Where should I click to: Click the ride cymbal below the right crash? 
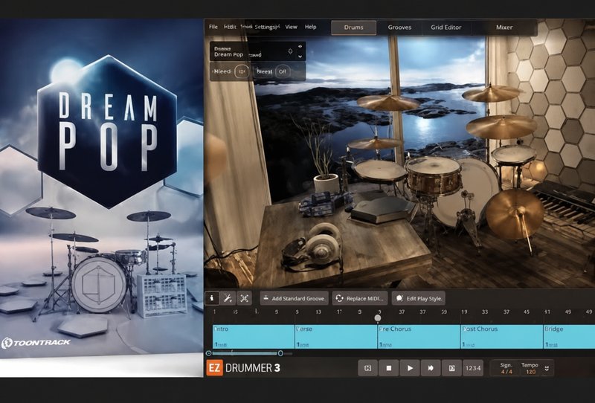(x=501, y=126)
